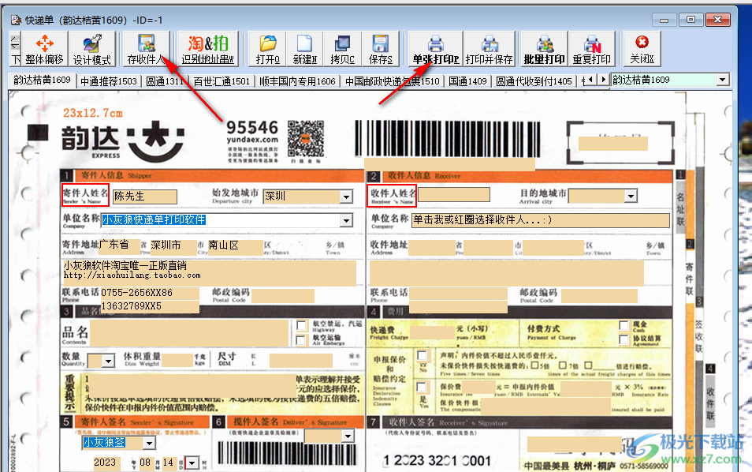
Task: Click 单张打印 single print icon
Action: (435, 49)
